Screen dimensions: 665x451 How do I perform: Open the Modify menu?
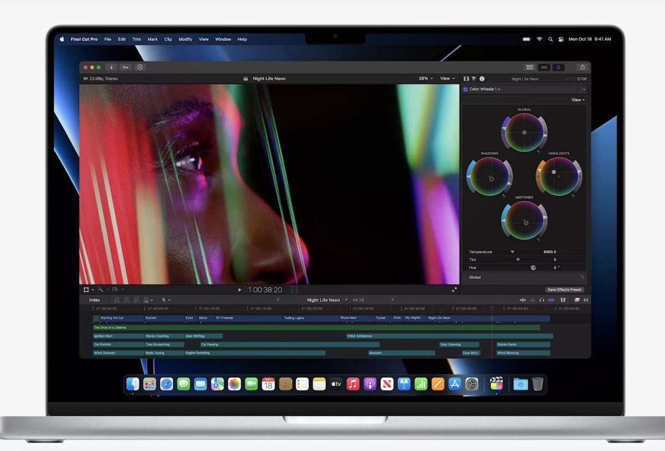pyautogui.click(x=185, y=39)
